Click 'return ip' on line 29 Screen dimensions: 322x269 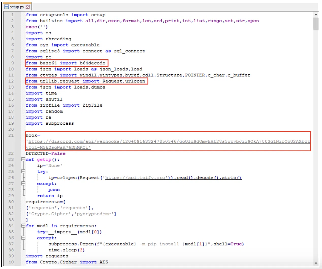(x=50, y=196)
